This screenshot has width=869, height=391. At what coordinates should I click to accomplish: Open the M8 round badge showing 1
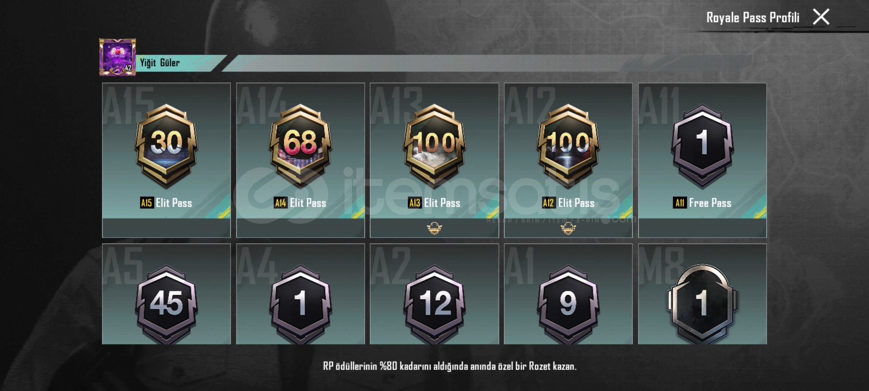pyautogui.click(x=702, y=304)
